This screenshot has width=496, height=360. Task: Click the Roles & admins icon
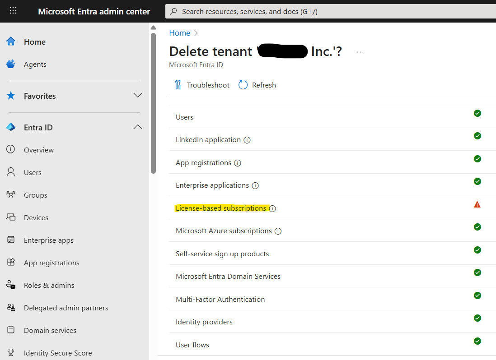(x=11, y=285)
